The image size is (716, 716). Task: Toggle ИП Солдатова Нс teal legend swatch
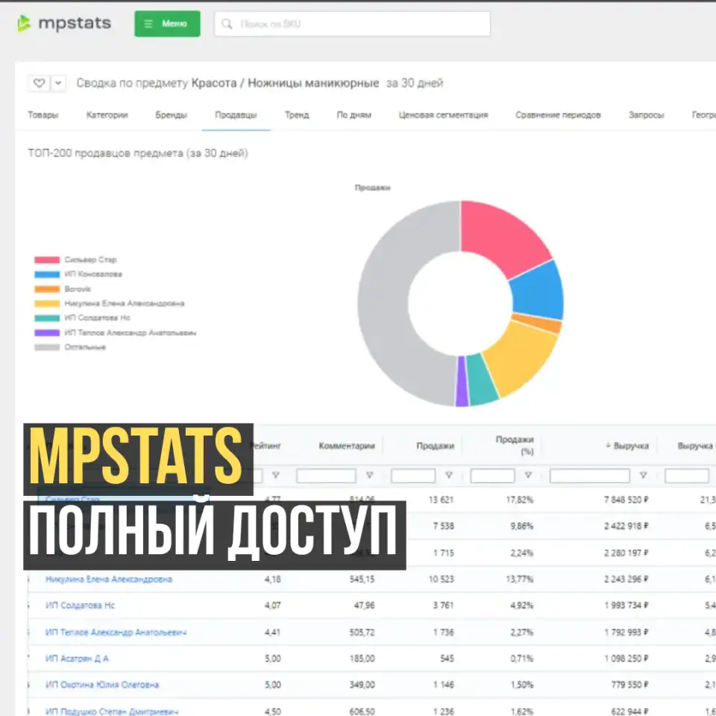[x=47, y=318]
